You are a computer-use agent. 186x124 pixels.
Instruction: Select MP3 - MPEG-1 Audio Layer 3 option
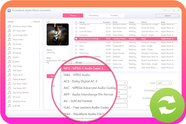[86, 68]
